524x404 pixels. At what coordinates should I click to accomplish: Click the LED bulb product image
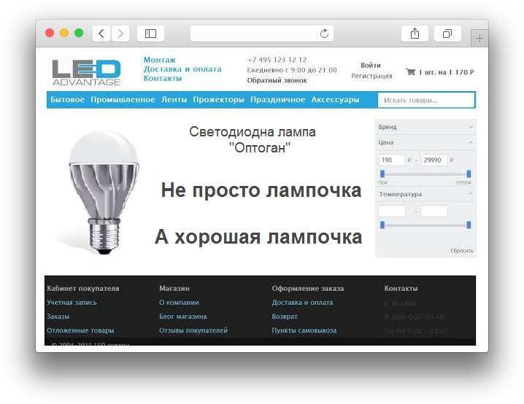point(103,192)
